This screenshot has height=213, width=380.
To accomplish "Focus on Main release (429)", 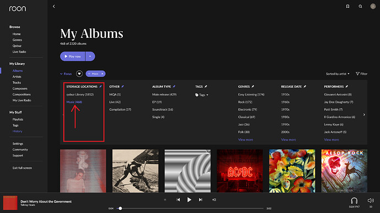I will pos(164,94).
